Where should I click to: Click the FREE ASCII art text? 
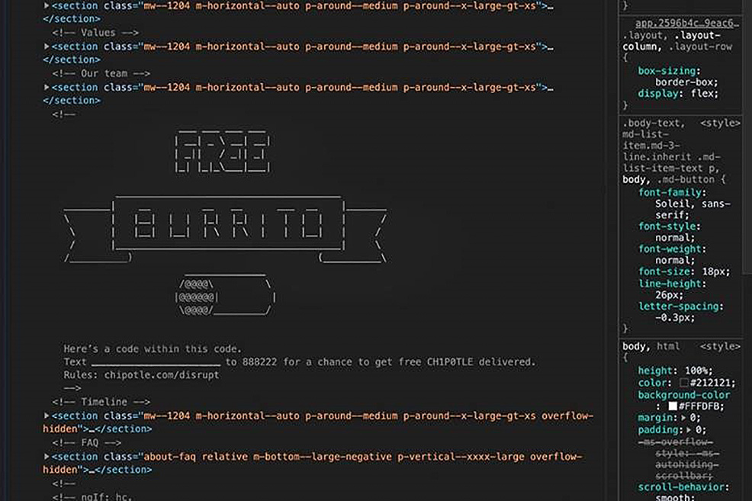click(223, 152)
